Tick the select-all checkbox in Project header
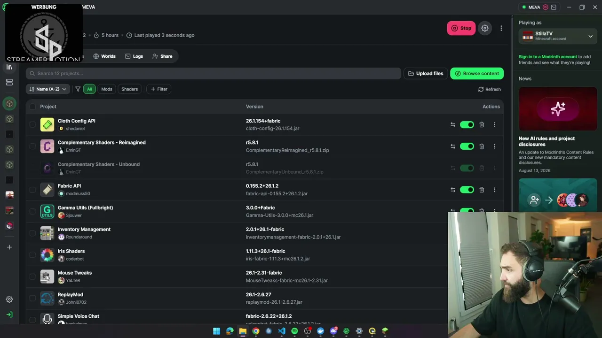Image resolution: width=602 pixels, height=338 pixels. click(x=32, y=107)
